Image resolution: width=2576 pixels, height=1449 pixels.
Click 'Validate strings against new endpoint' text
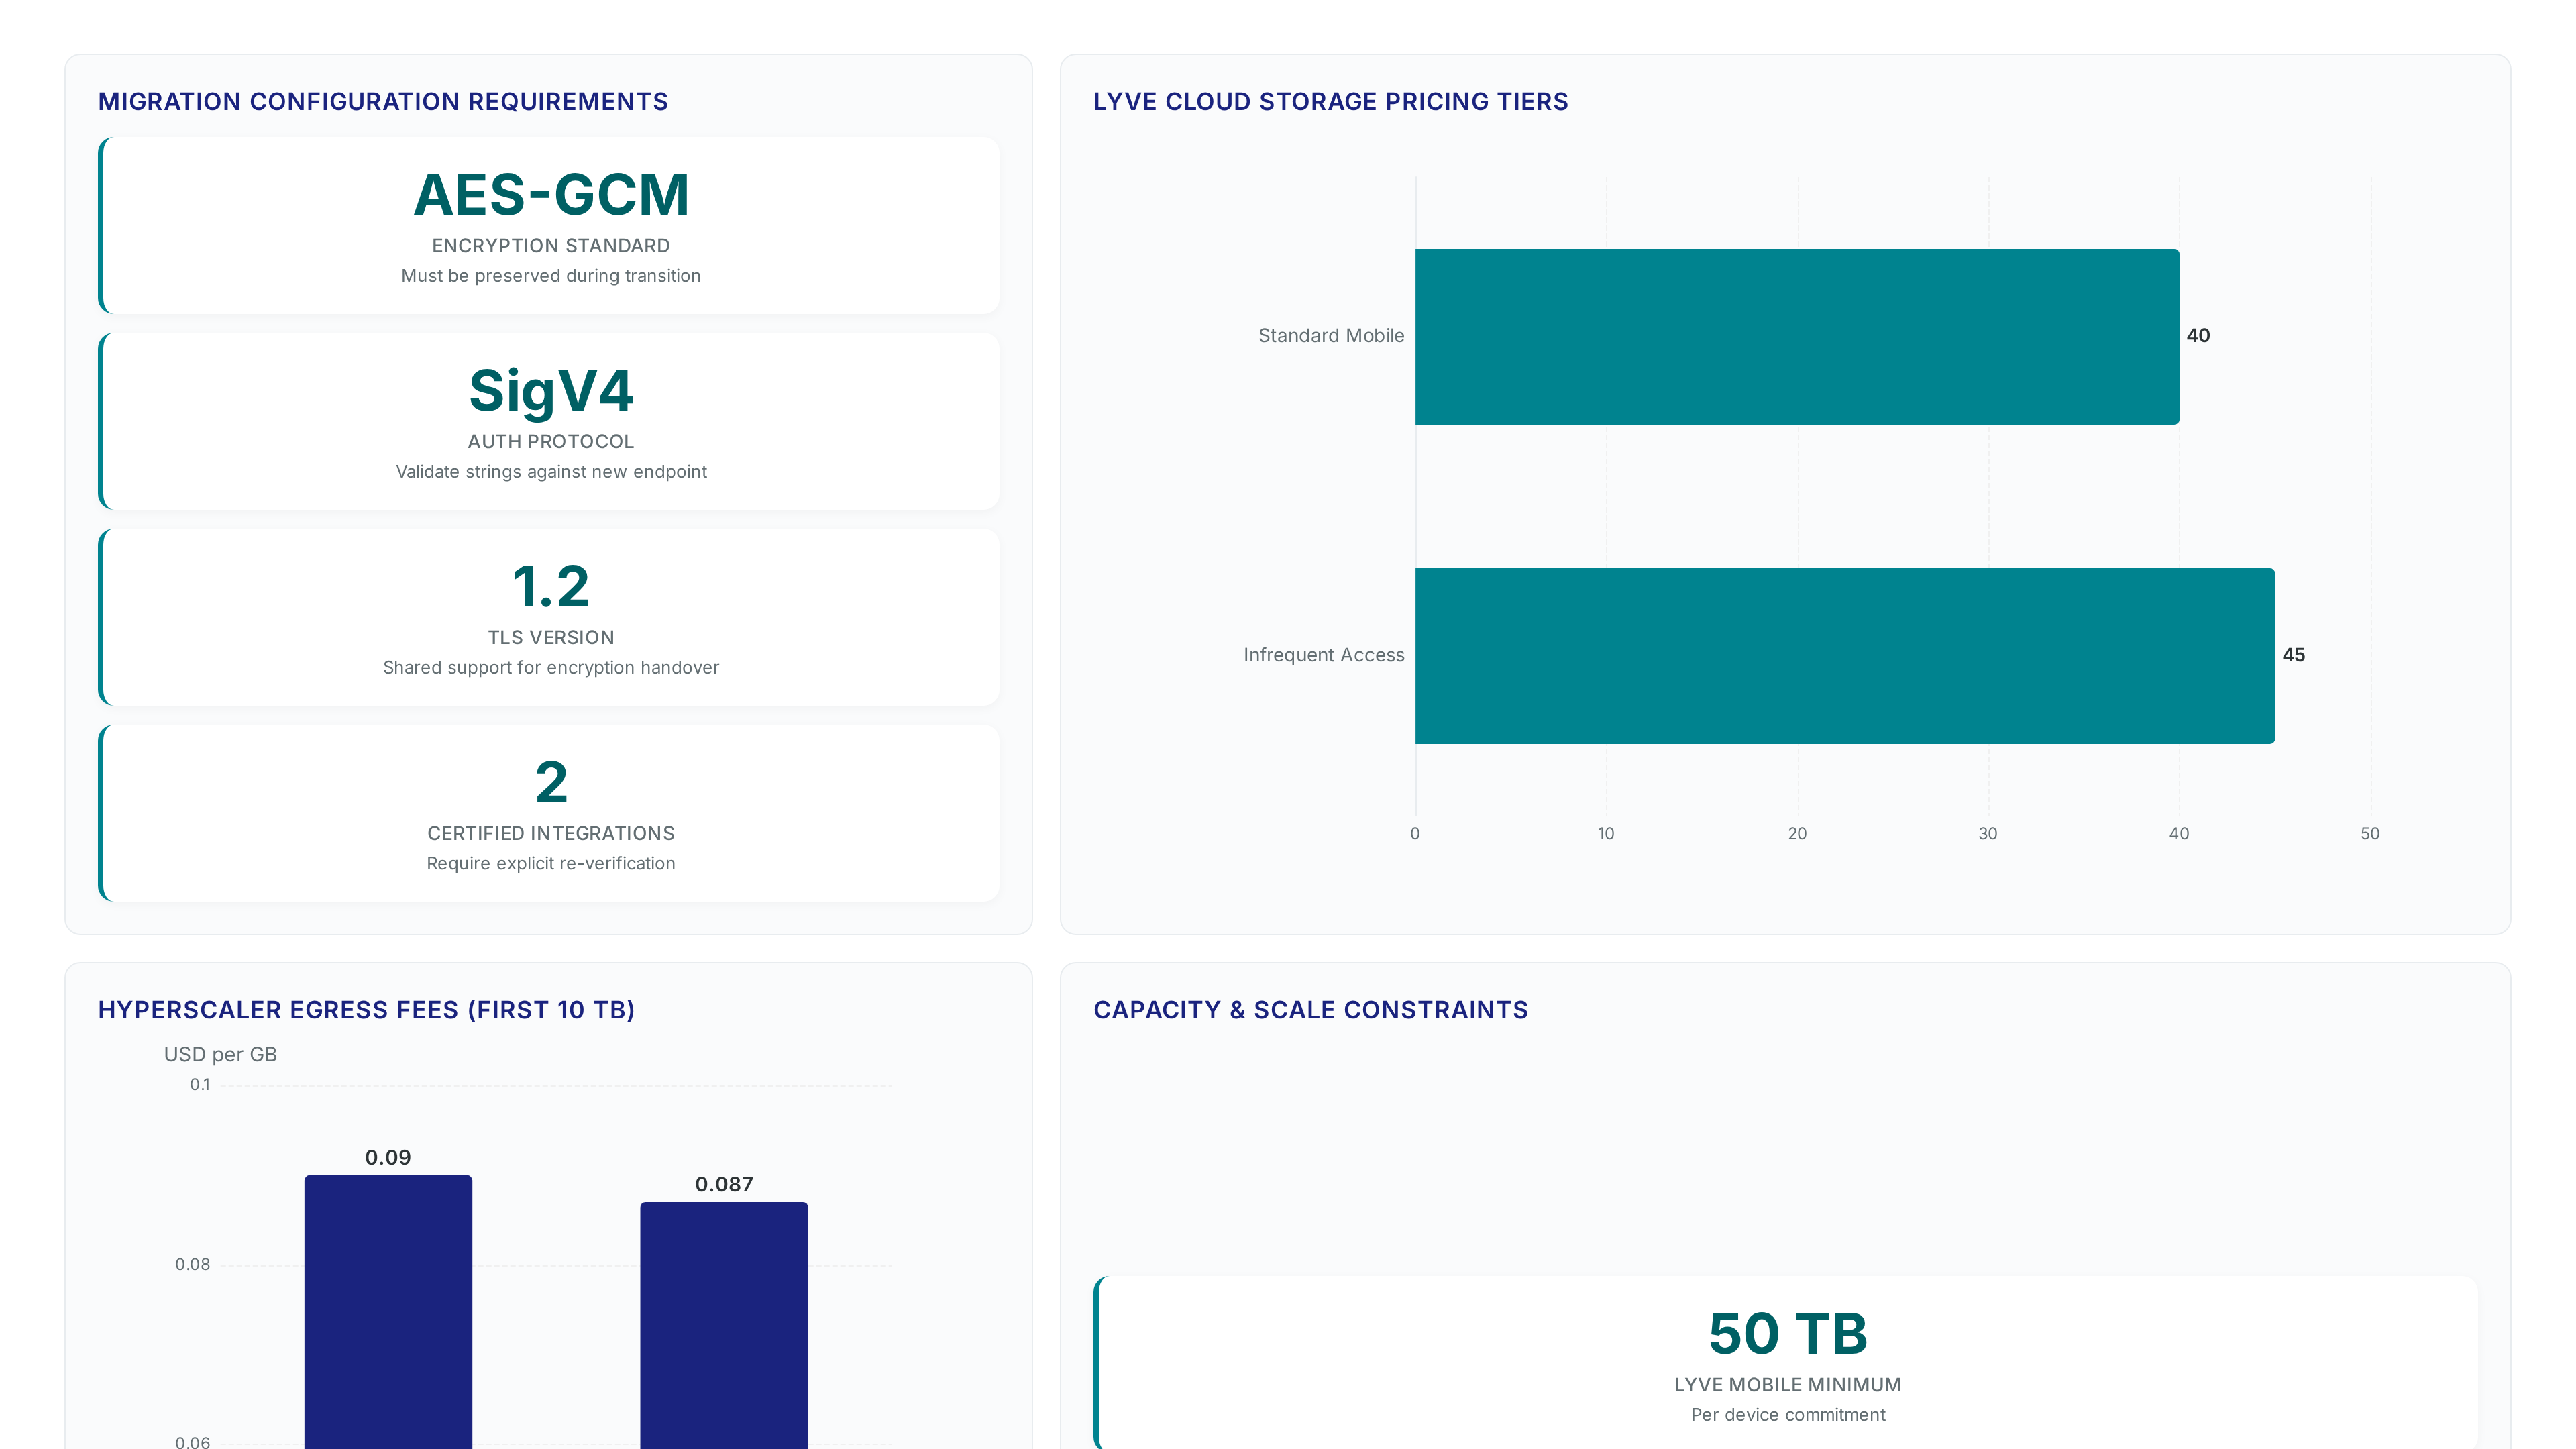coord(551,472)
